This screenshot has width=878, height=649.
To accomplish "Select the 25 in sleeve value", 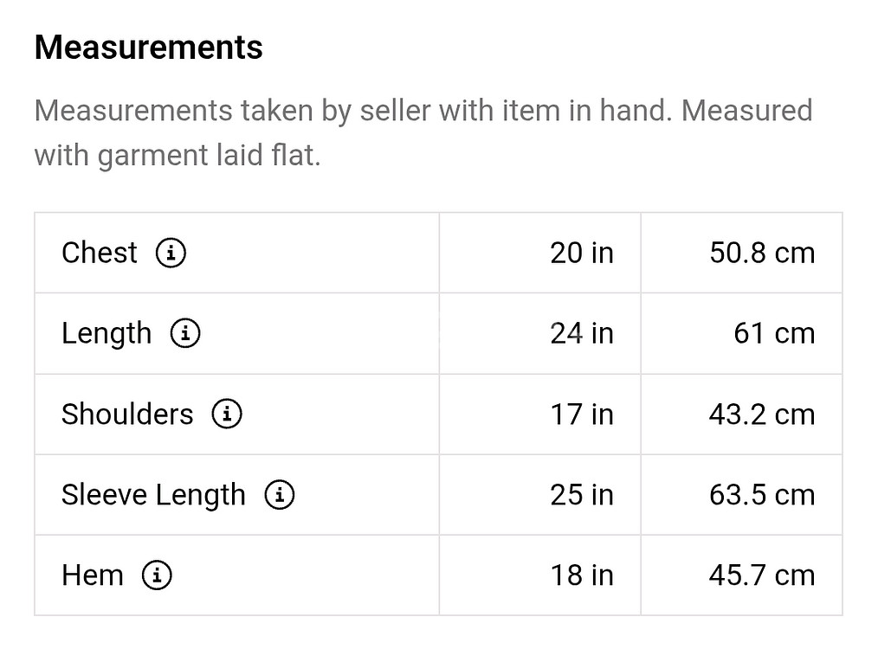I will pos(581,495).
